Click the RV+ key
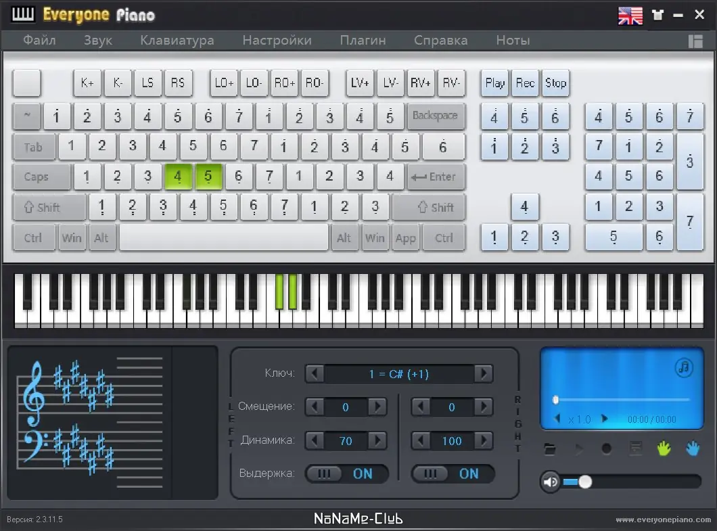Viewport: 717px width, 531px height. [x=421, y=83]
